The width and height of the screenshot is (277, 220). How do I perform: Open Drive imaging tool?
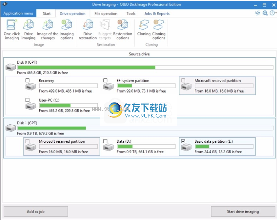point(28,30)
